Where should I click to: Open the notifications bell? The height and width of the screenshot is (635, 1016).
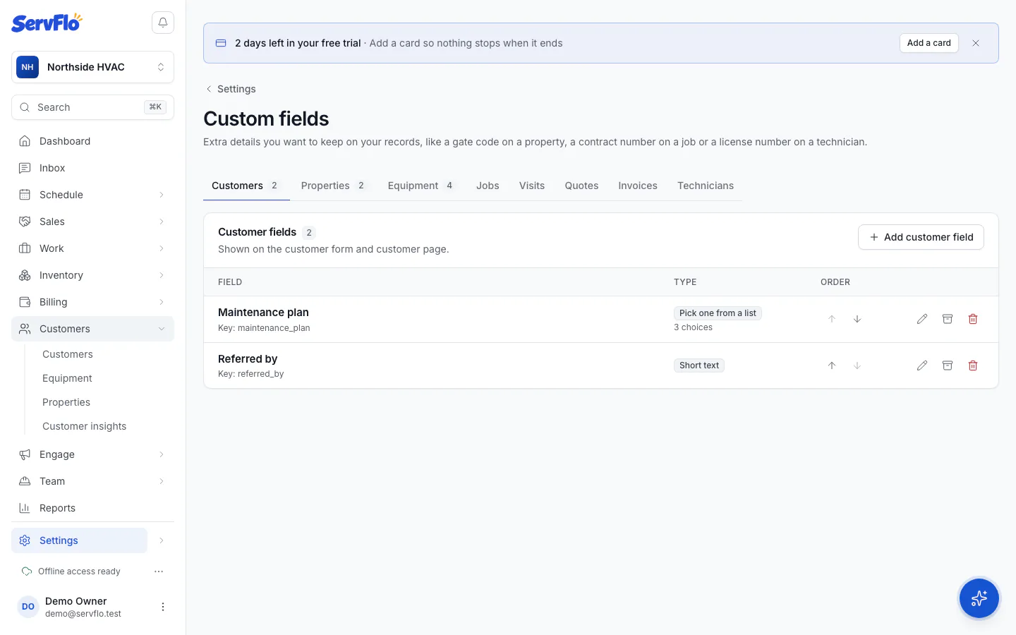point(163,23)
